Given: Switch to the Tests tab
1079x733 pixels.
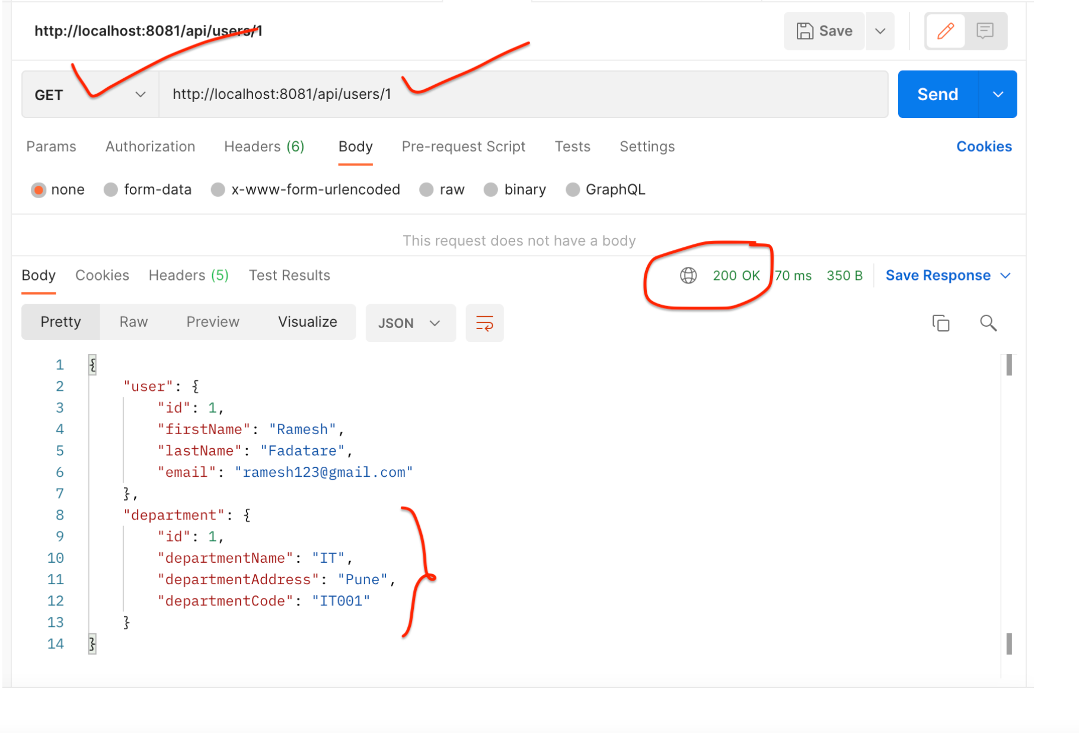Looking at the screenshot, I should (x=572, y=146).
